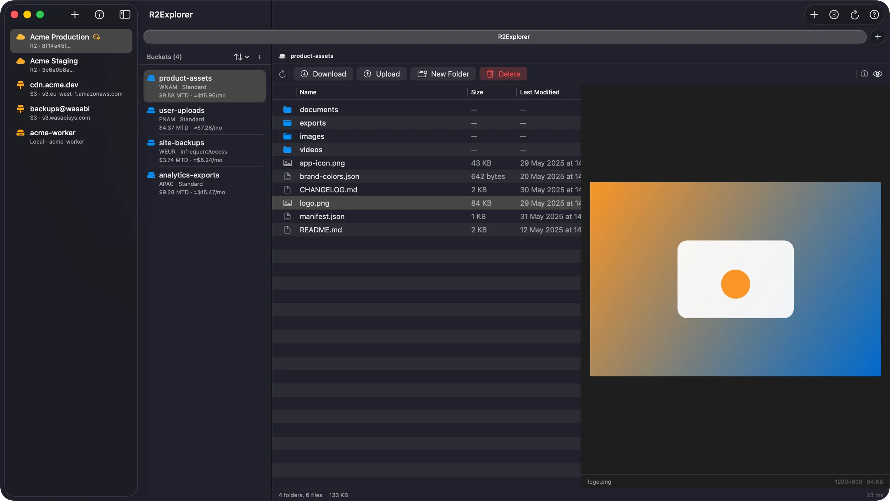
Task: Click the product-assets breadcrumb path
Action: click(x=311, y=56)
